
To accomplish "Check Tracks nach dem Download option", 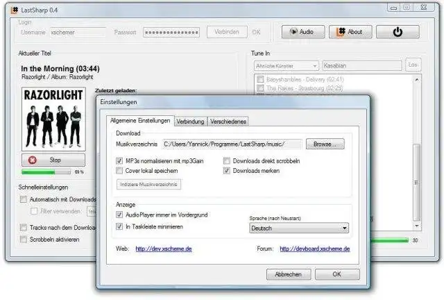I will tap(24, 227).
